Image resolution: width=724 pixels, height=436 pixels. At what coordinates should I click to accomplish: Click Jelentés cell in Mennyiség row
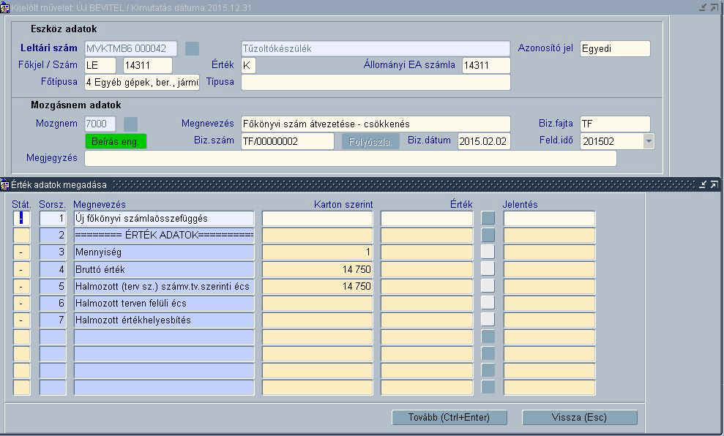pyautogui.click(x=550, y=252)
